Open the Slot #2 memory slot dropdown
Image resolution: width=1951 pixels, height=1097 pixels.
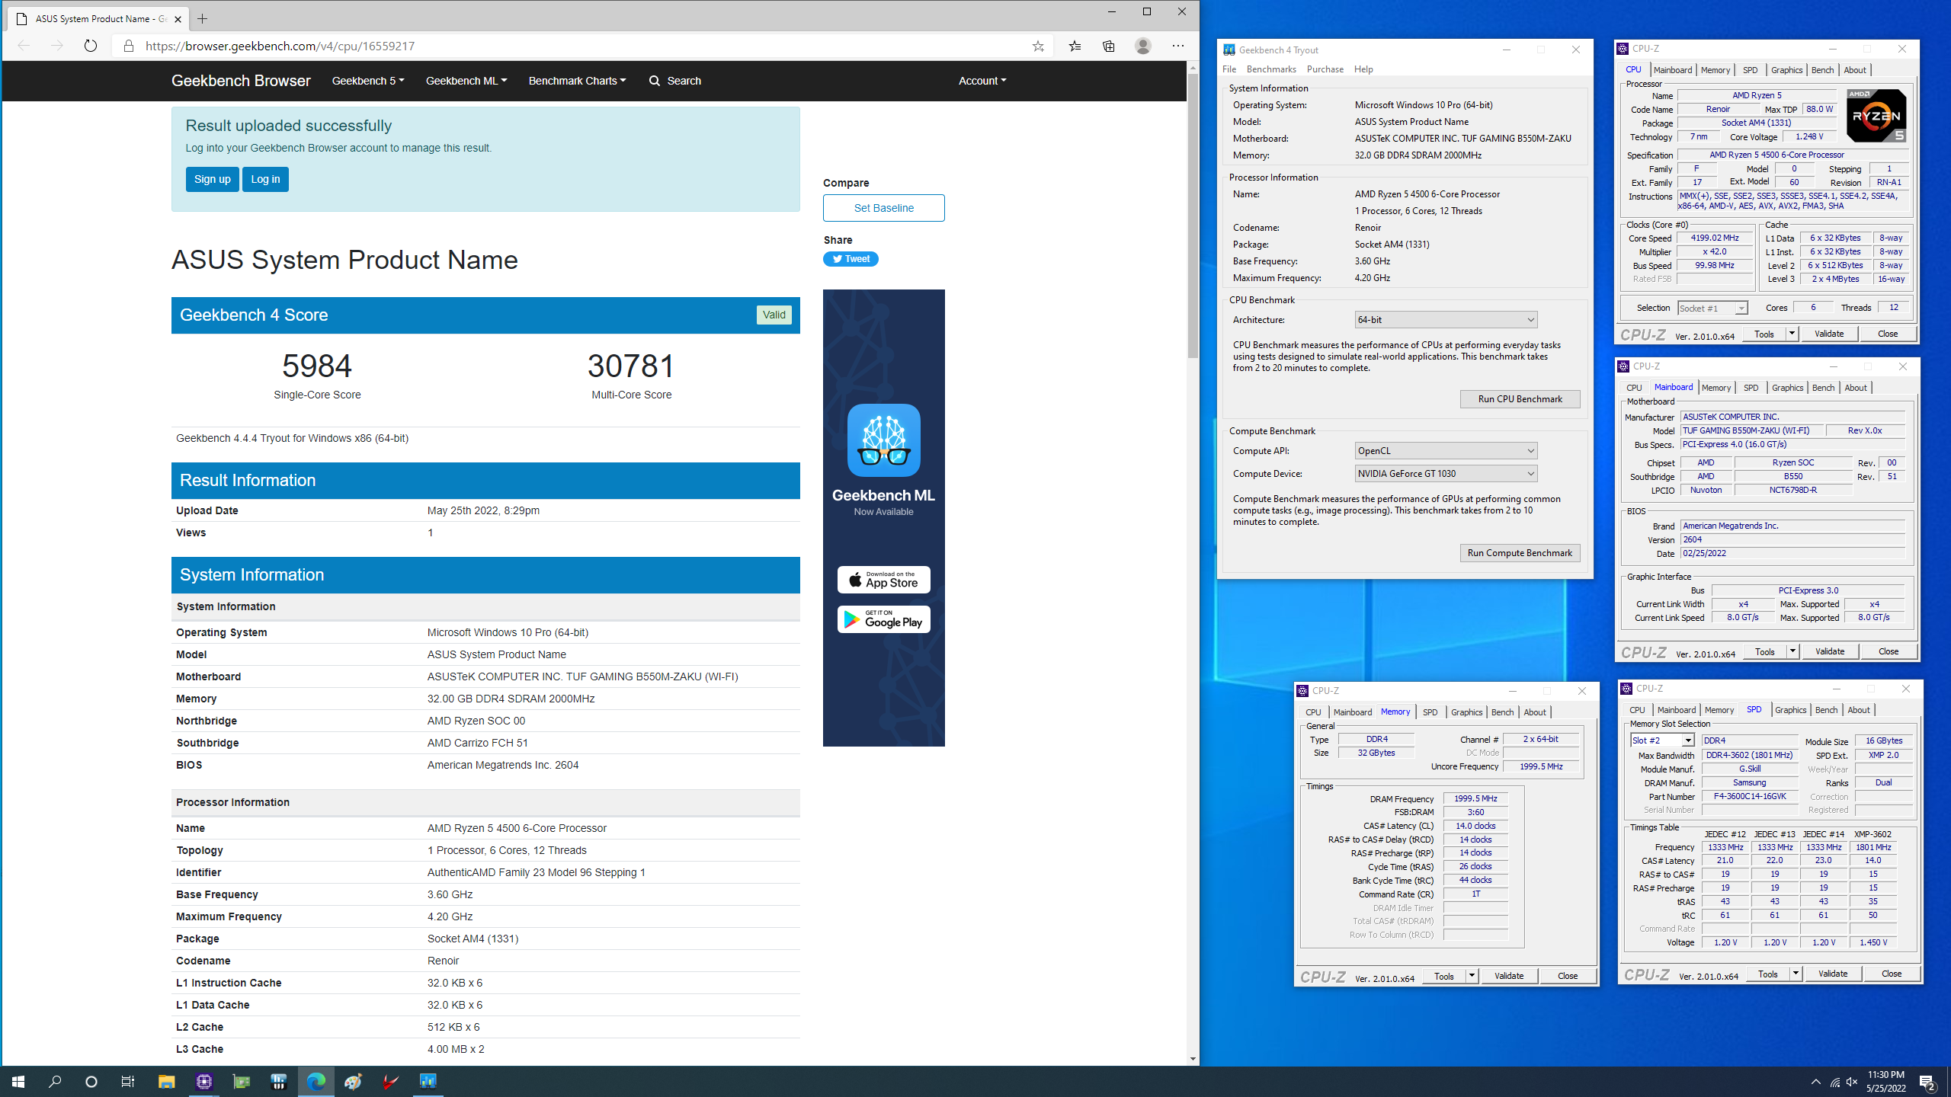point(1662,740)
